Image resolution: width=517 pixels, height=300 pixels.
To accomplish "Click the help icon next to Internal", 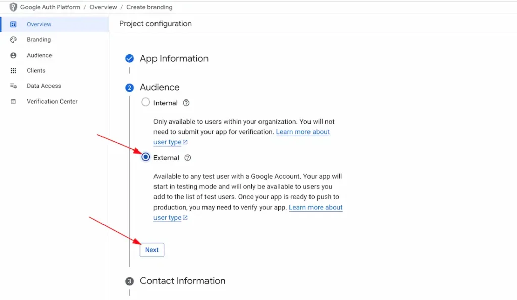I will tap(186, 103).
